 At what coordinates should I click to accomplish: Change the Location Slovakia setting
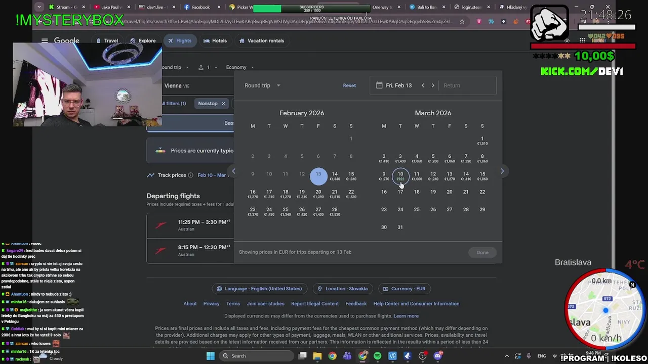(x=343, y=289)
